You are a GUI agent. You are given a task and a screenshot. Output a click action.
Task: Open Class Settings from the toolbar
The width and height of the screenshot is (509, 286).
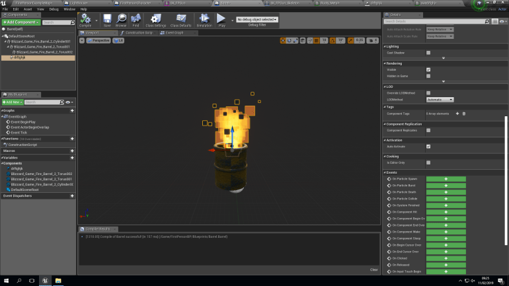155,20
